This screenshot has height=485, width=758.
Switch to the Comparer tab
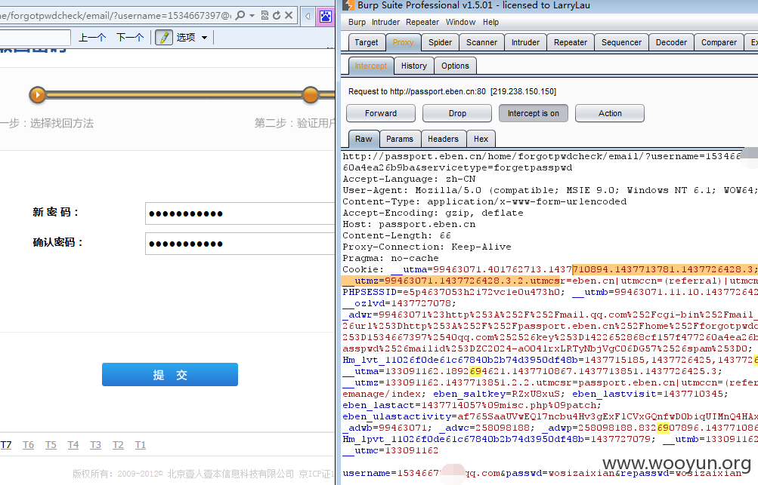click(719, 42)
